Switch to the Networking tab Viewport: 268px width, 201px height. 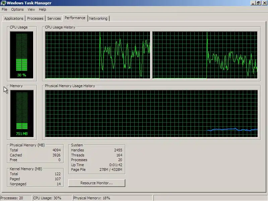[98, 18]
